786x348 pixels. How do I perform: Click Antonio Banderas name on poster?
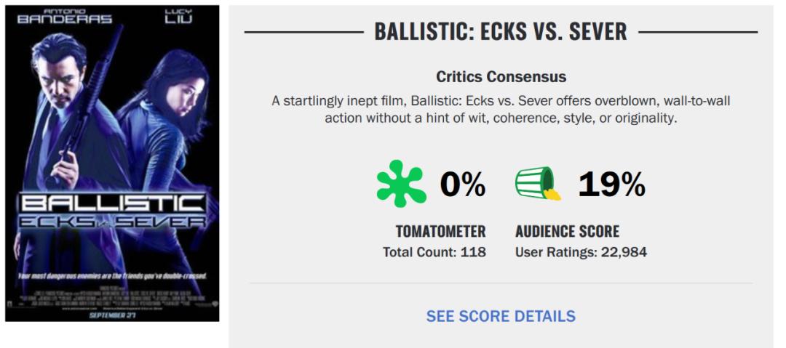tap(64, 17)
